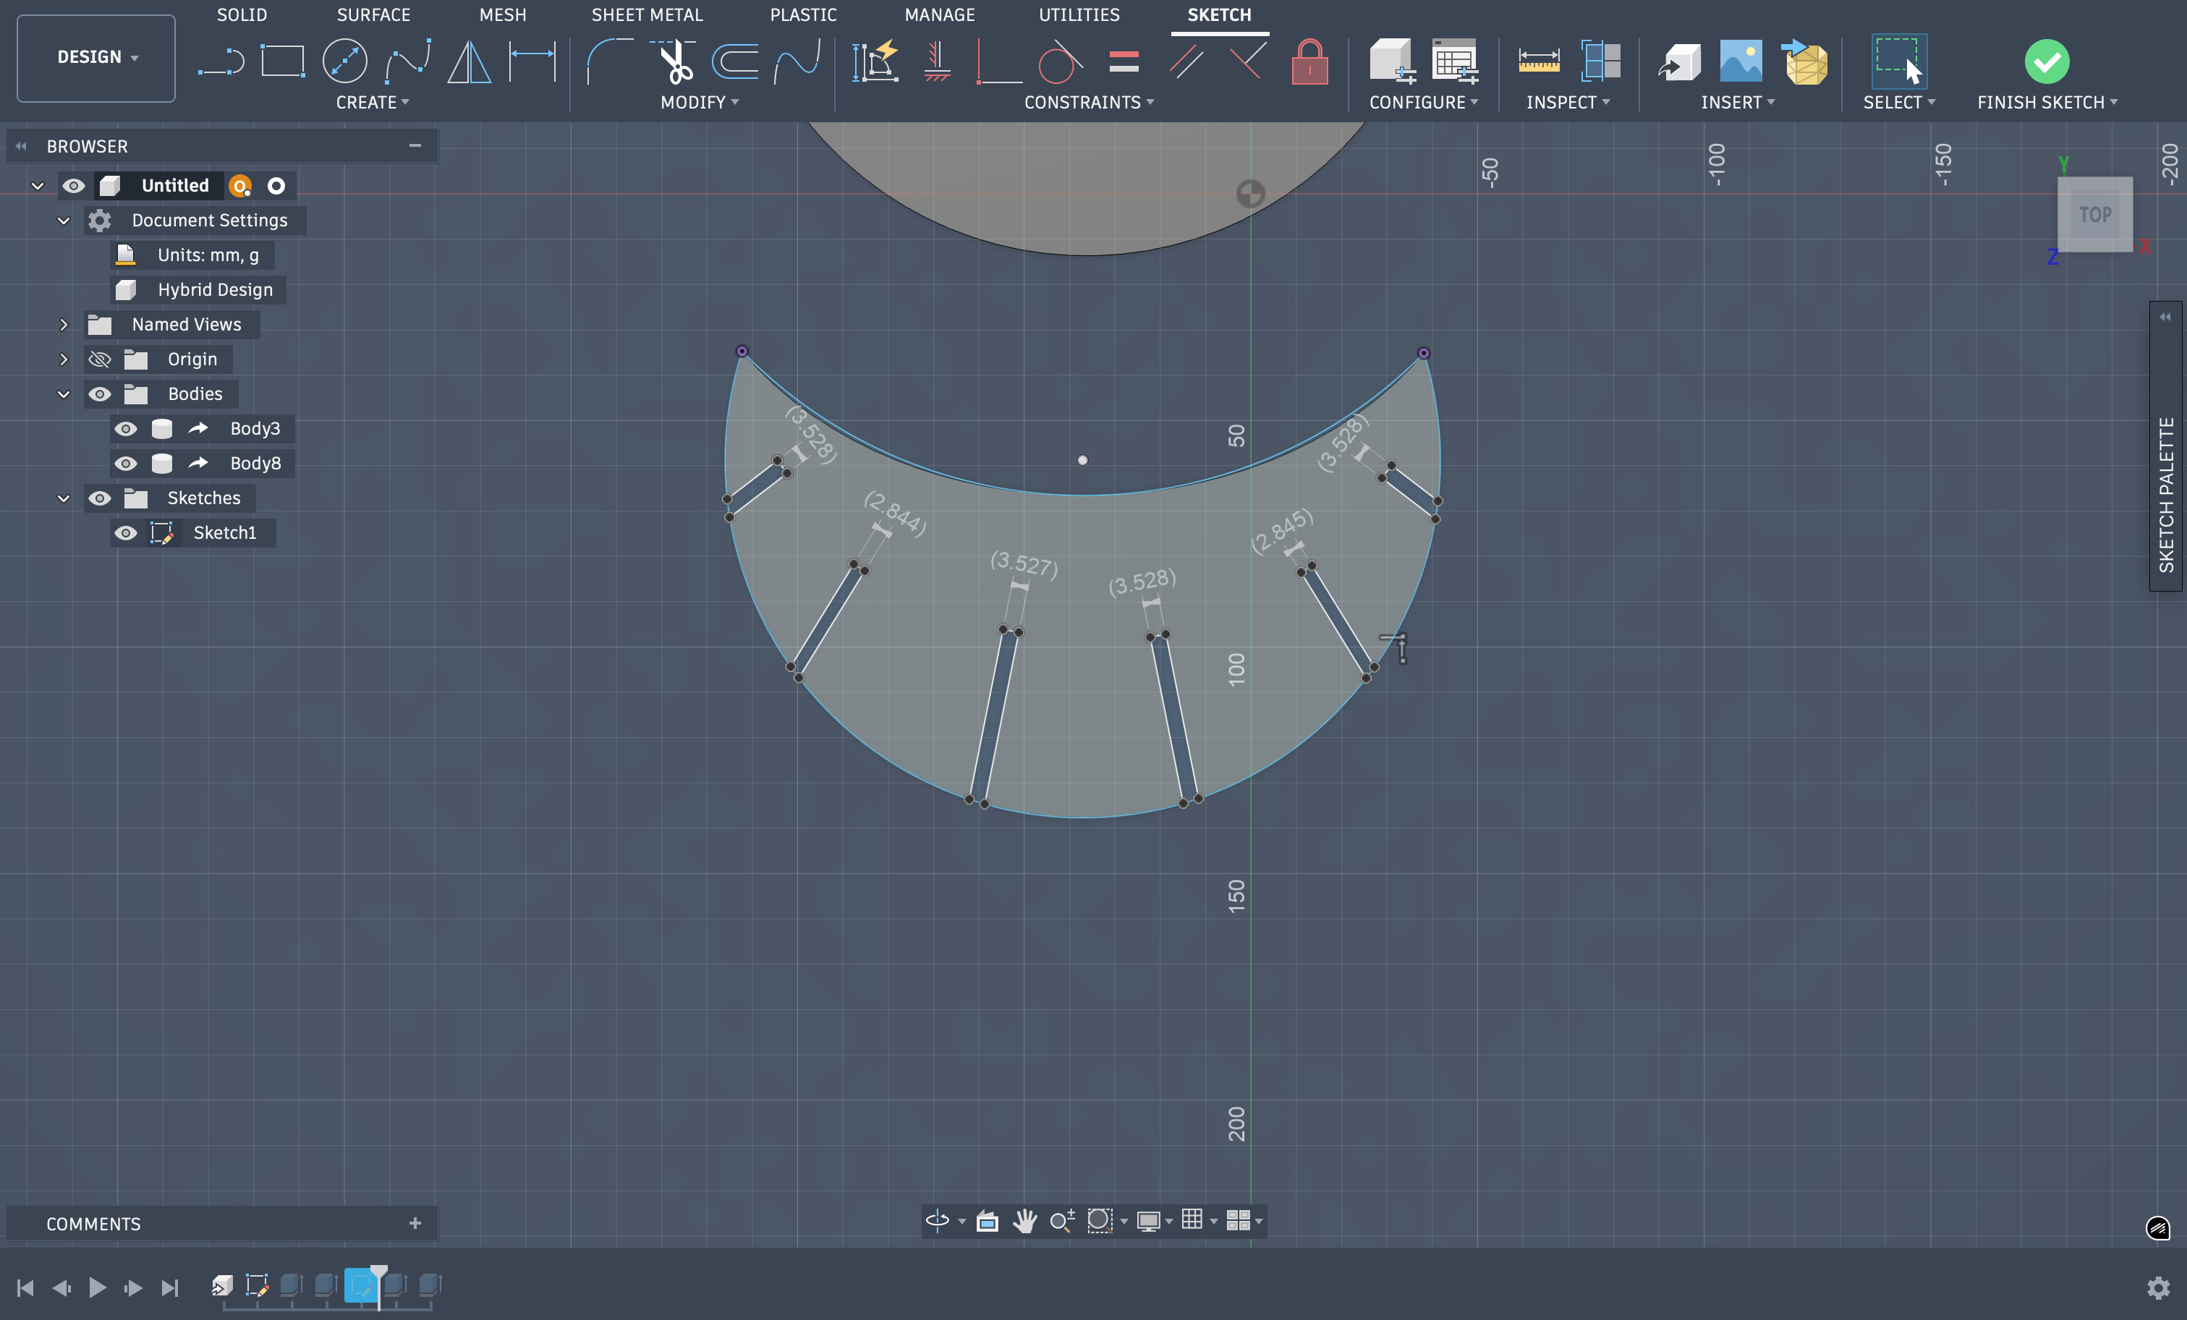This screenshot has height=1320, width=2187.
Task: Select the Circle tool in Create toolbar
Action: [345, 60]
